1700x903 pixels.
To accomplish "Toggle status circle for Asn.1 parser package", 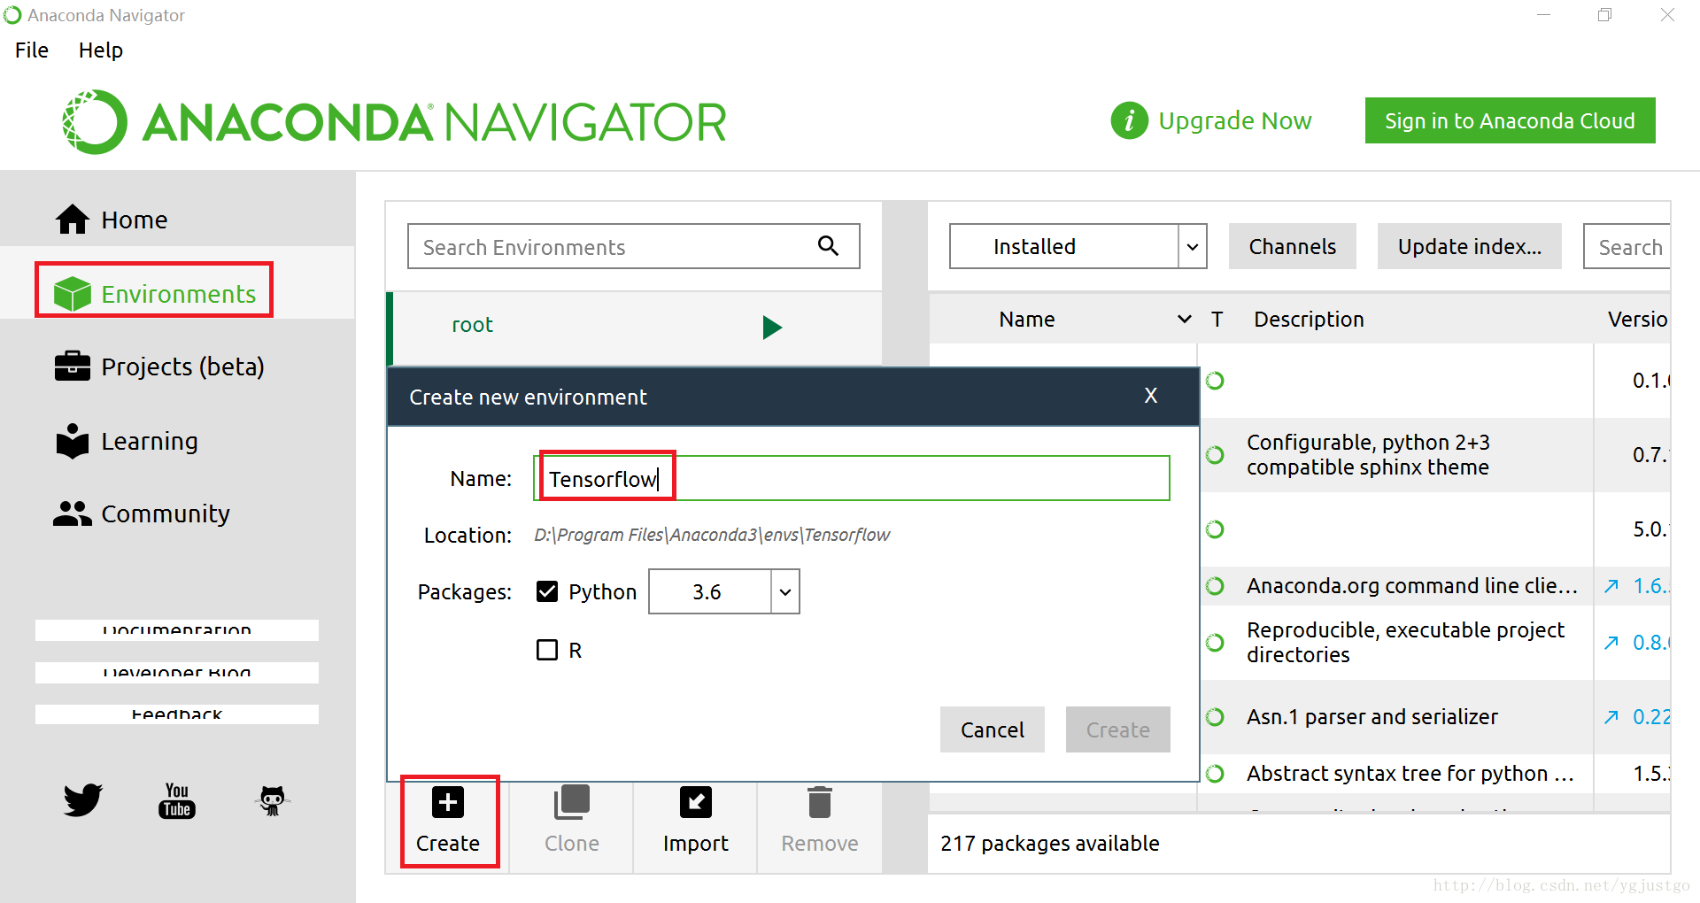I will coord(1215,717).
